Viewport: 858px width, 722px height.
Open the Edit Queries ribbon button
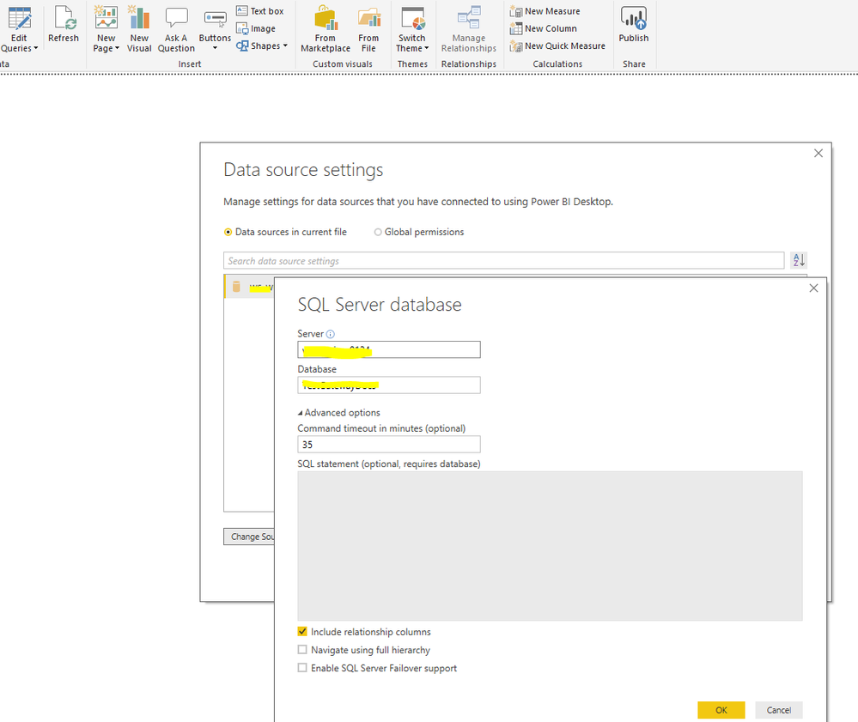(x=19, y=28)
